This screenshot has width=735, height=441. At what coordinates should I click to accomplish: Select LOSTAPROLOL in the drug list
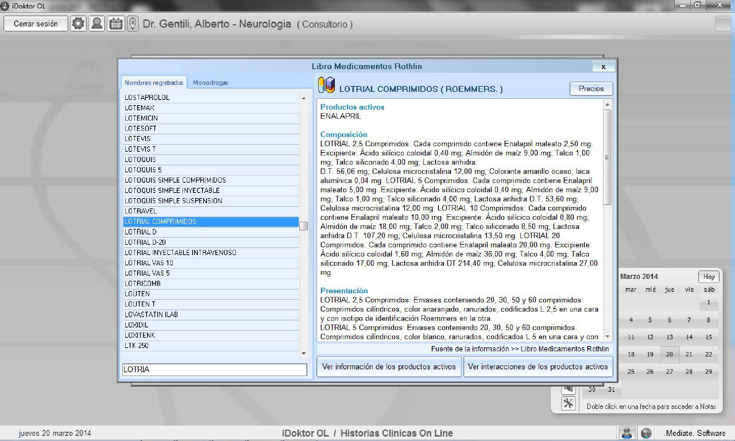tap(211, 97)
